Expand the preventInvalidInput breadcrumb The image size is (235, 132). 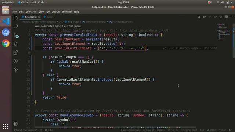point(94,22)
